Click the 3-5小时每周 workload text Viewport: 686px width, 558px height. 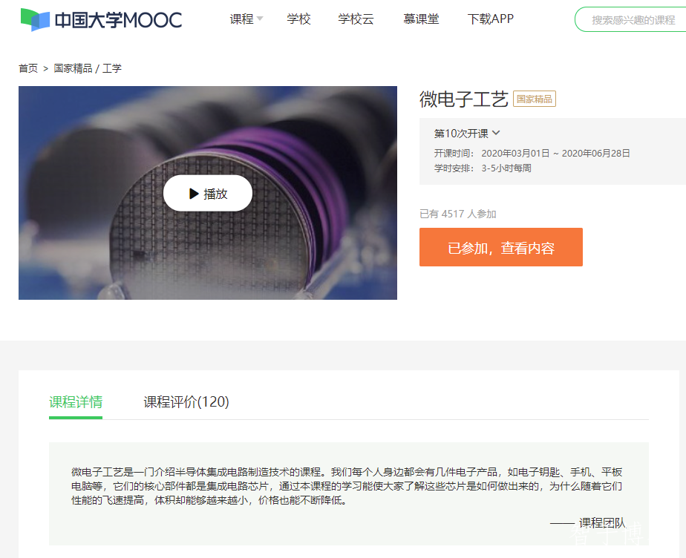506,168
